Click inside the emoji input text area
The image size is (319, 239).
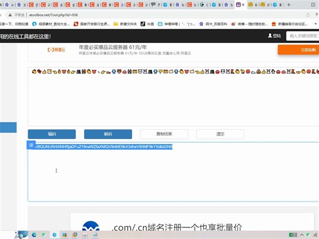click(174, 96)
